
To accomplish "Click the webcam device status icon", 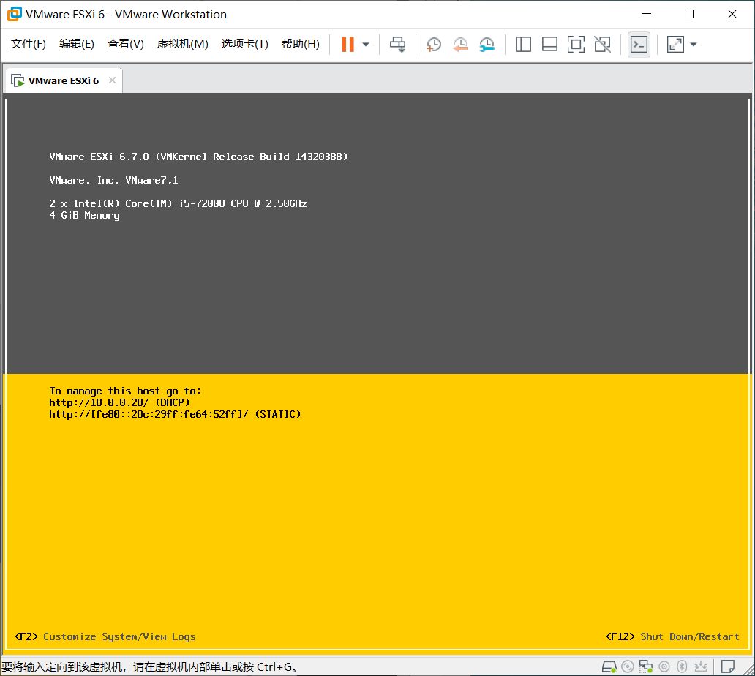I will point(664,666).
